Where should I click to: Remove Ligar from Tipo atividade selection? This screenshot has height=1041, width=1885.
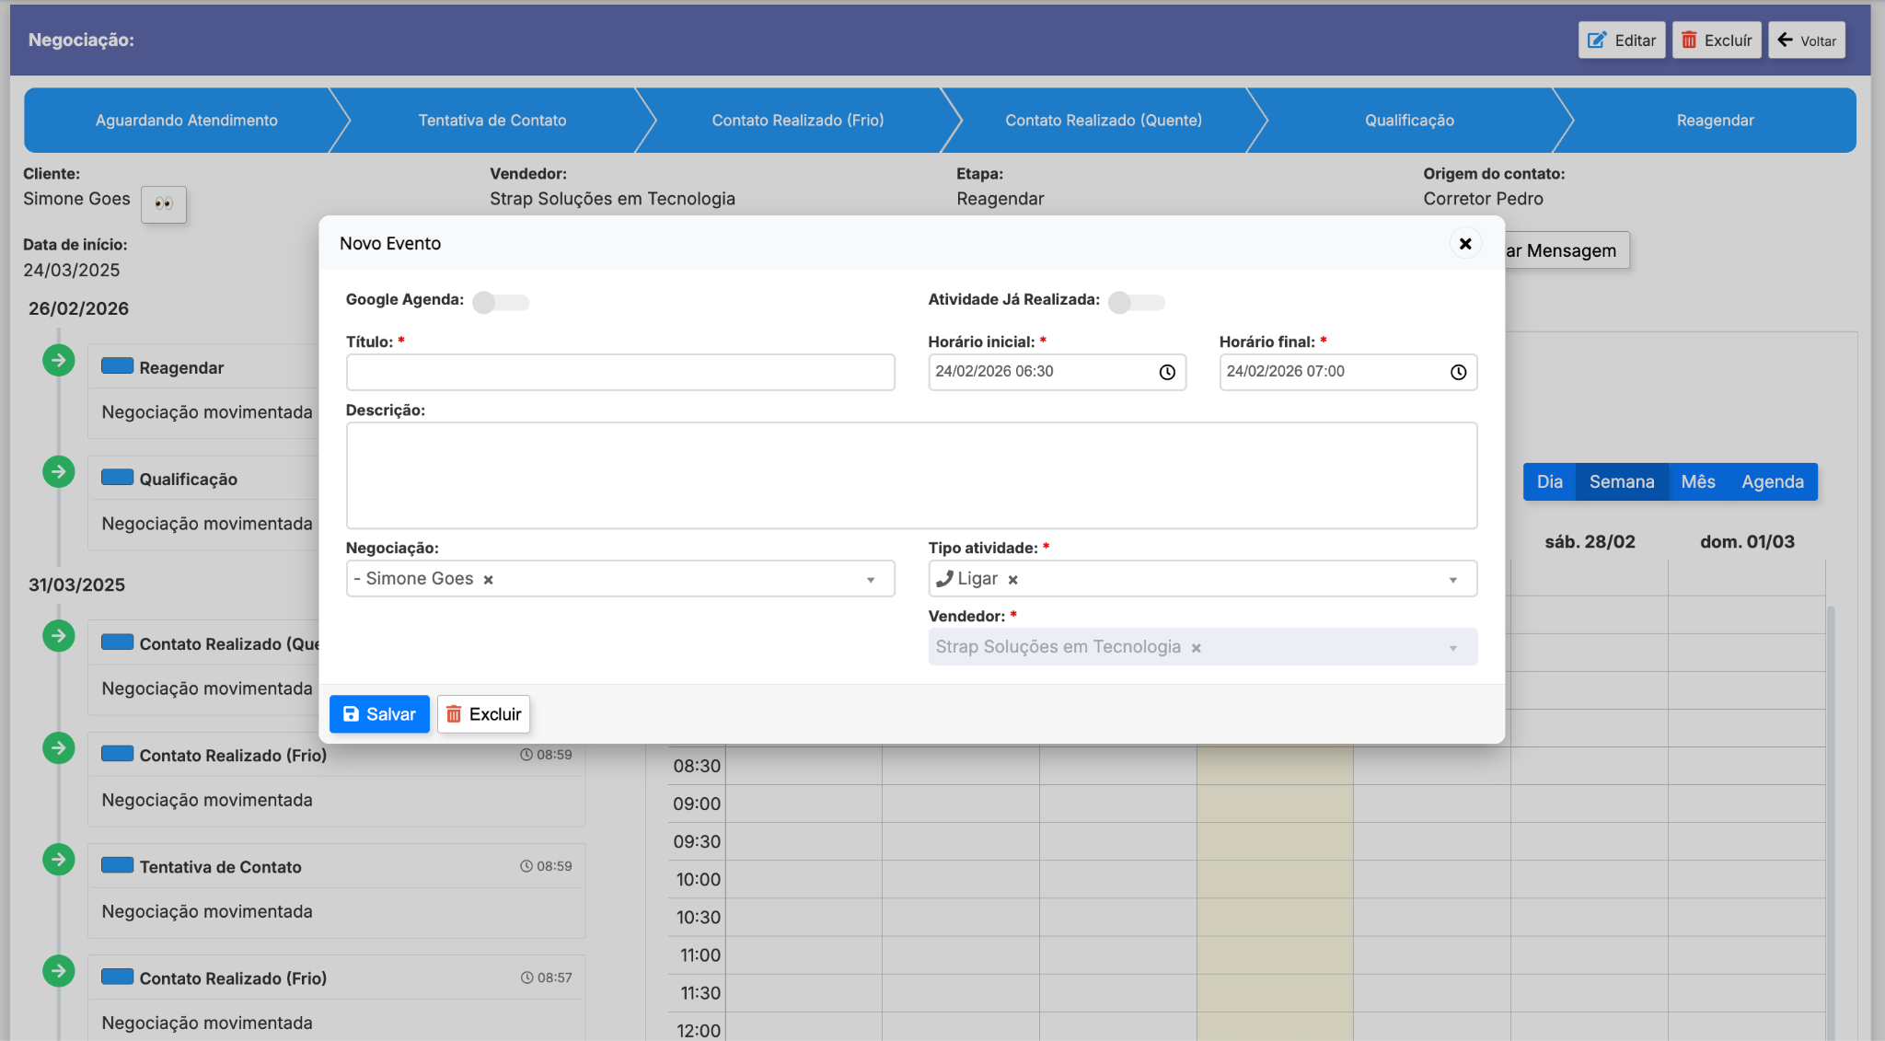1012,580
